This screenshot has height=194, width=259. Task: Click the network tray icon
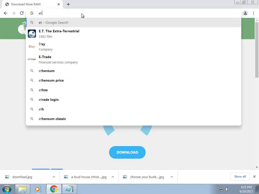(x=221, y=189)
